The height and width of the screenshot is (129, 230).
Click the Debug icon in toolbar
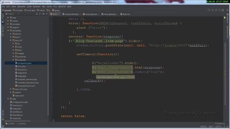click(216, 10)
